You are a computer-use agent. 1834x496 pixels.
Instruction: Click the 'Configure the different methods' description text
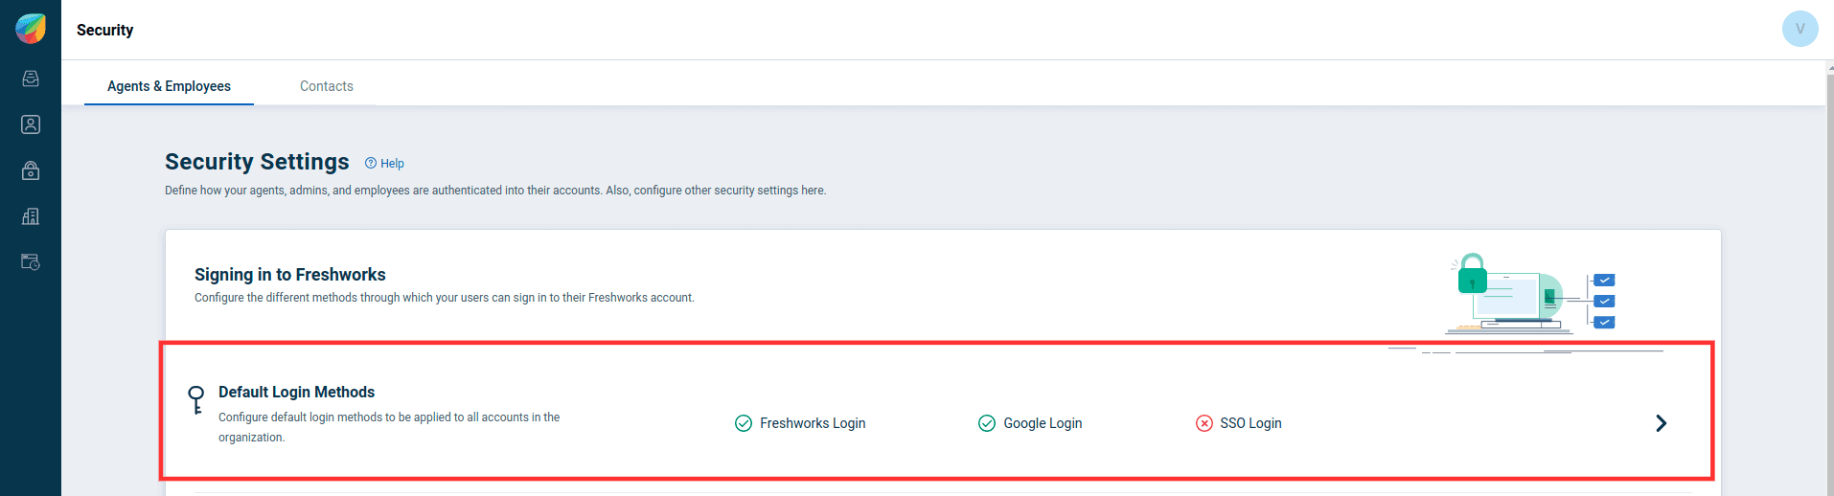[445, 298]
